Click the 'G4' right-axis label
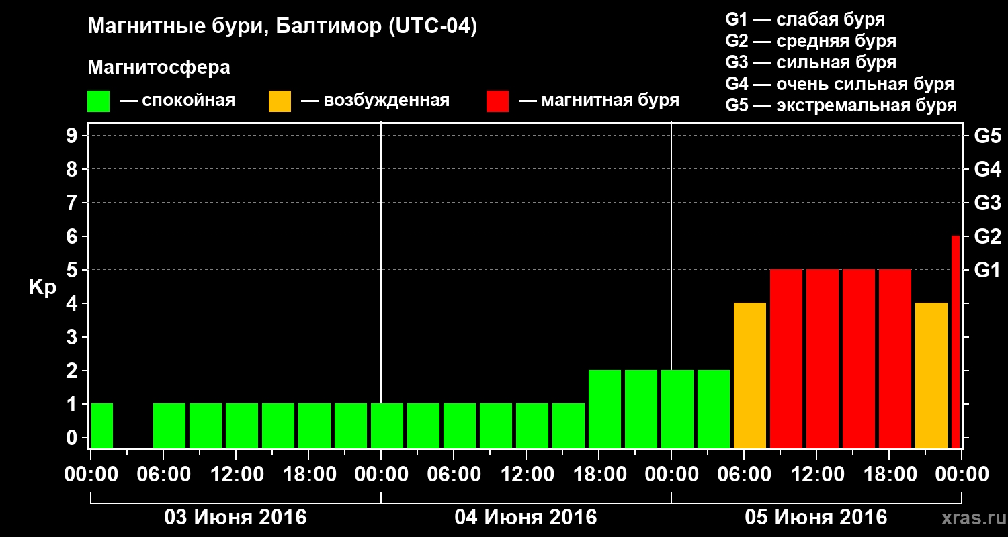Image resolution: width=1008 pixels, height=537 pixels. point(988,169)
